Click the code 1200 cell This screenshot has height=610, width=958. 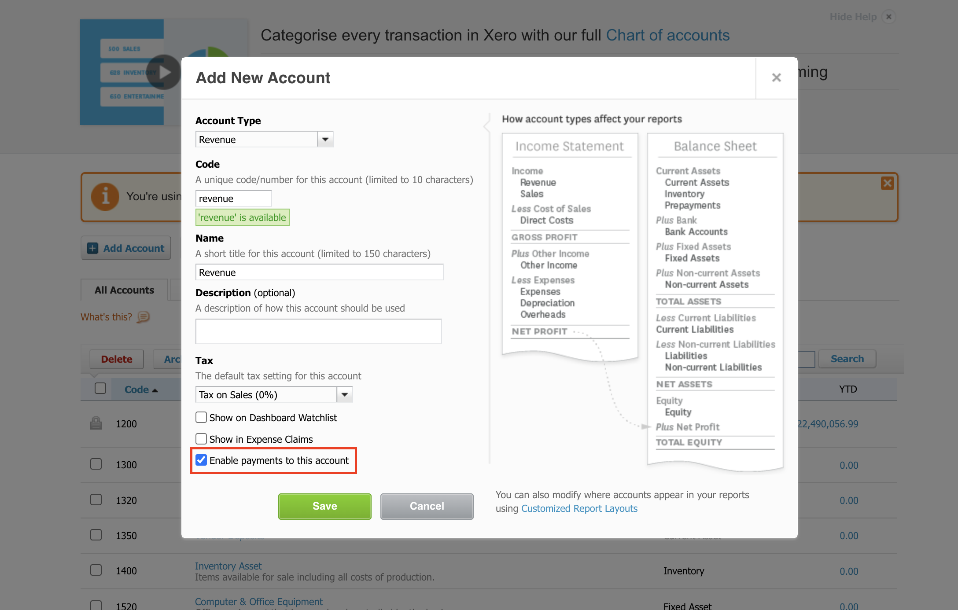click(126, 424)
